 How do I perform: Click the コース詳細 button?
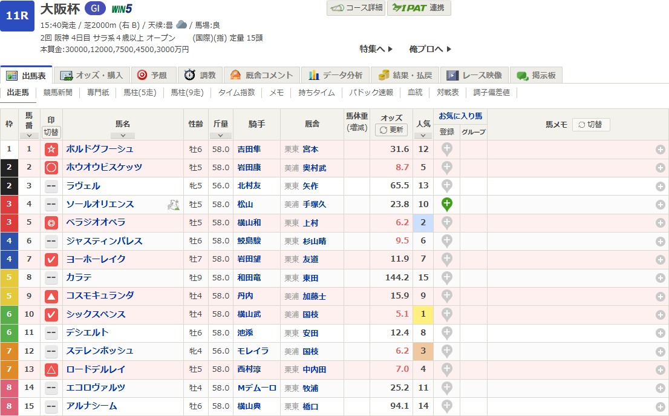point(356,8)
